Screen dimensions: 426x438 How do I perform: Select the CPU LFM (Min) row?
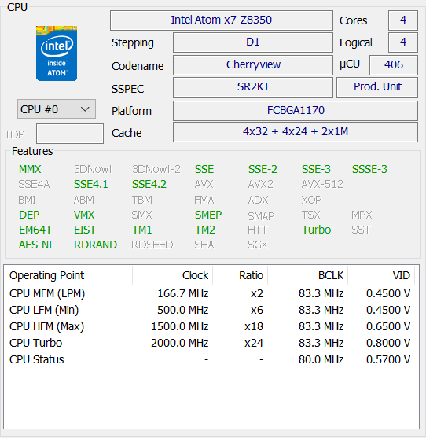pyautogui.click(x=210, y=310)
